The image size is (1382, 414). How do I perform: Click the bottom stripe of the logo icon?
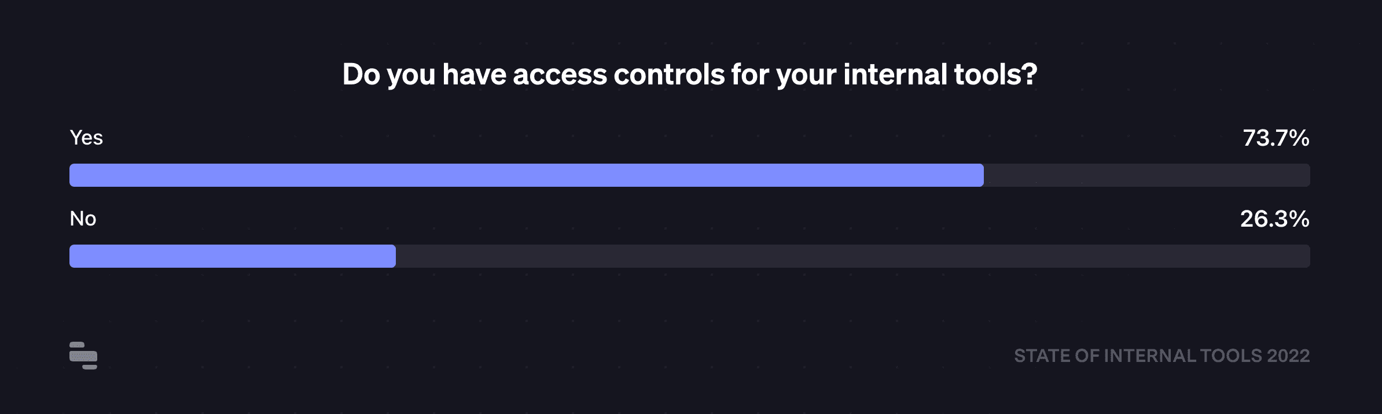point(90,367)
